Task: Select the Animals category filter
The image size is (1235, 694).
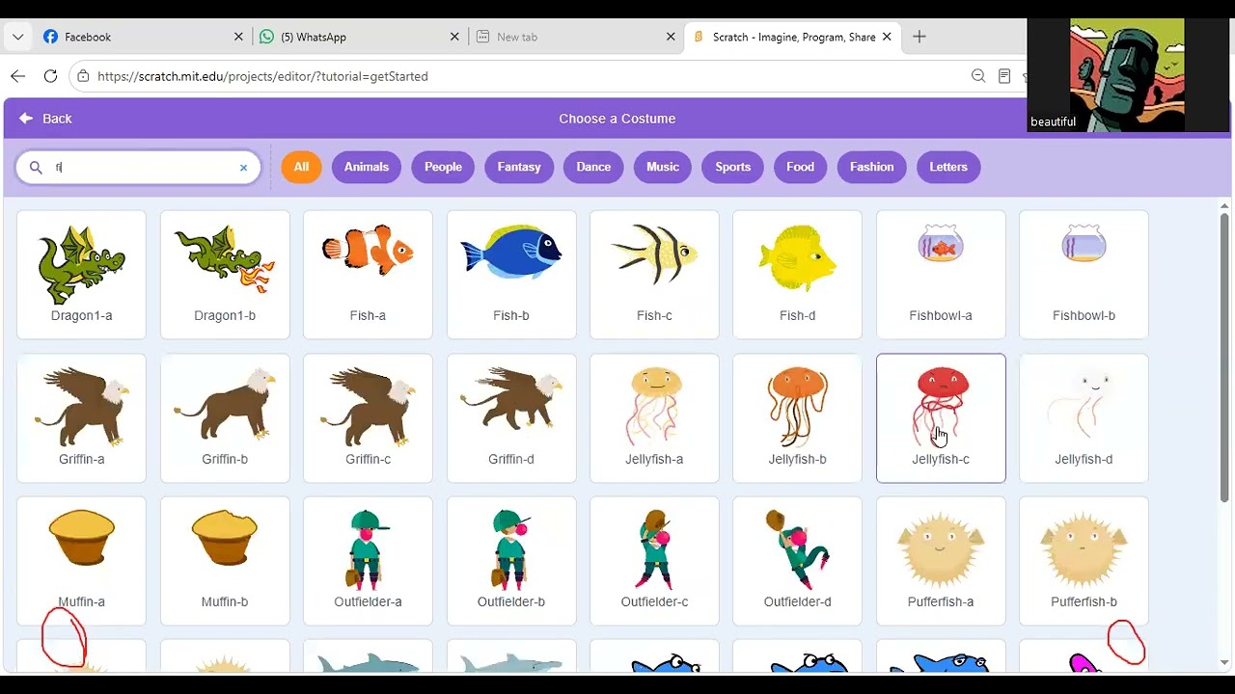Action: [x=367, y=167]
